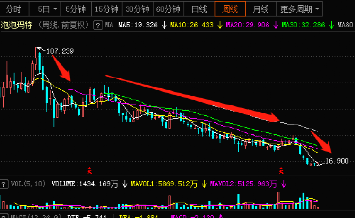Click the down arrow after MA10 value
Viewport: 355px width, 218px height.
coord(220,25)
